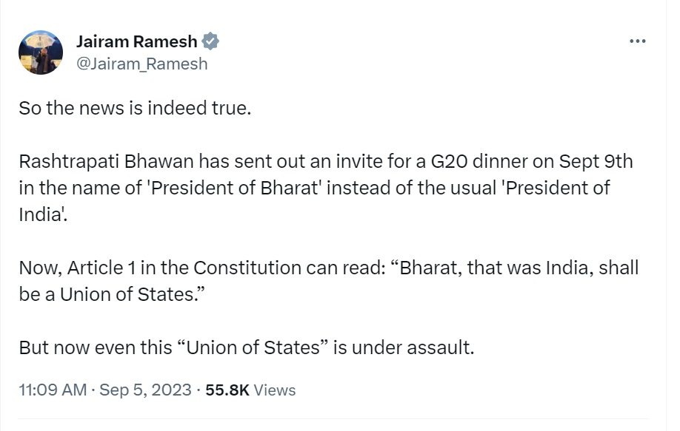Click the display name Jairam Ramesh
This screenshot has width=680, height=431.
(x=137, y=41)
